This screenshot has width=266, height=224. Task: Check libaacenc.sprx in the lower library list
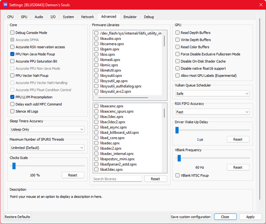(x=96, y=106)
